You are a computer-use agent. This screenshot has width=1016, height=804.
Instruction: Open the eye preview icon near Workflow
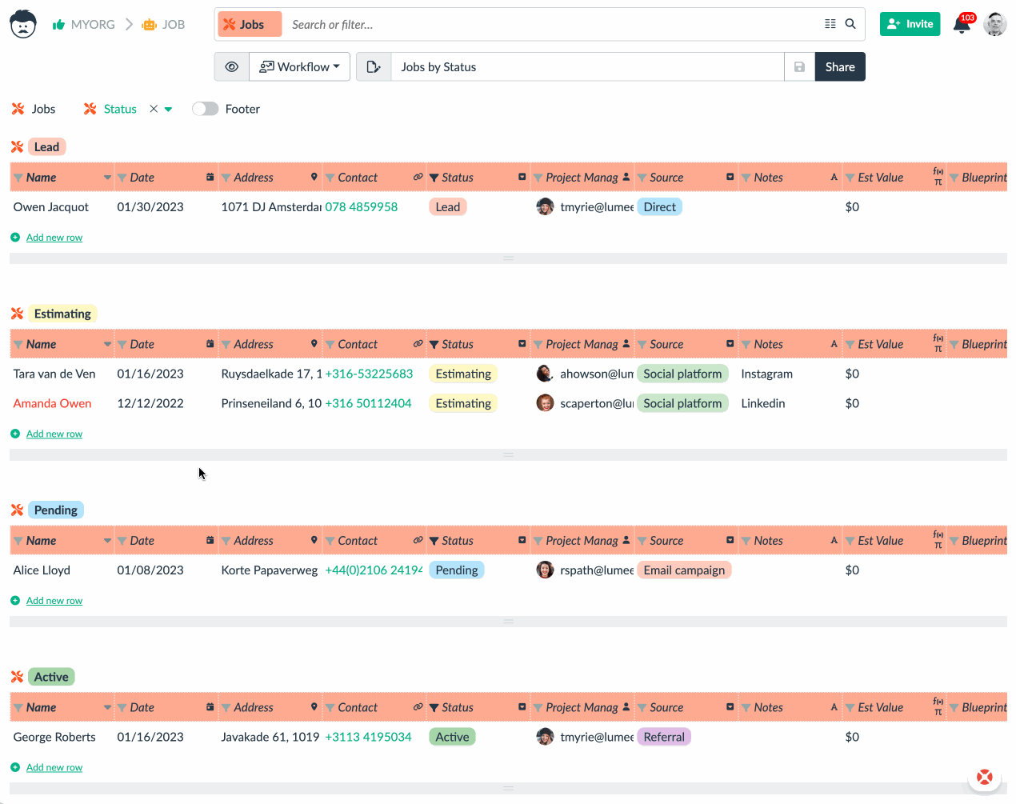(x=231, y=66)
